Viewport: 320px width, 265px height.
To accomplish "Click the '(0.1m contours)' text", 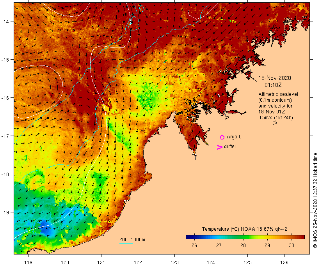I will point(275,100).
